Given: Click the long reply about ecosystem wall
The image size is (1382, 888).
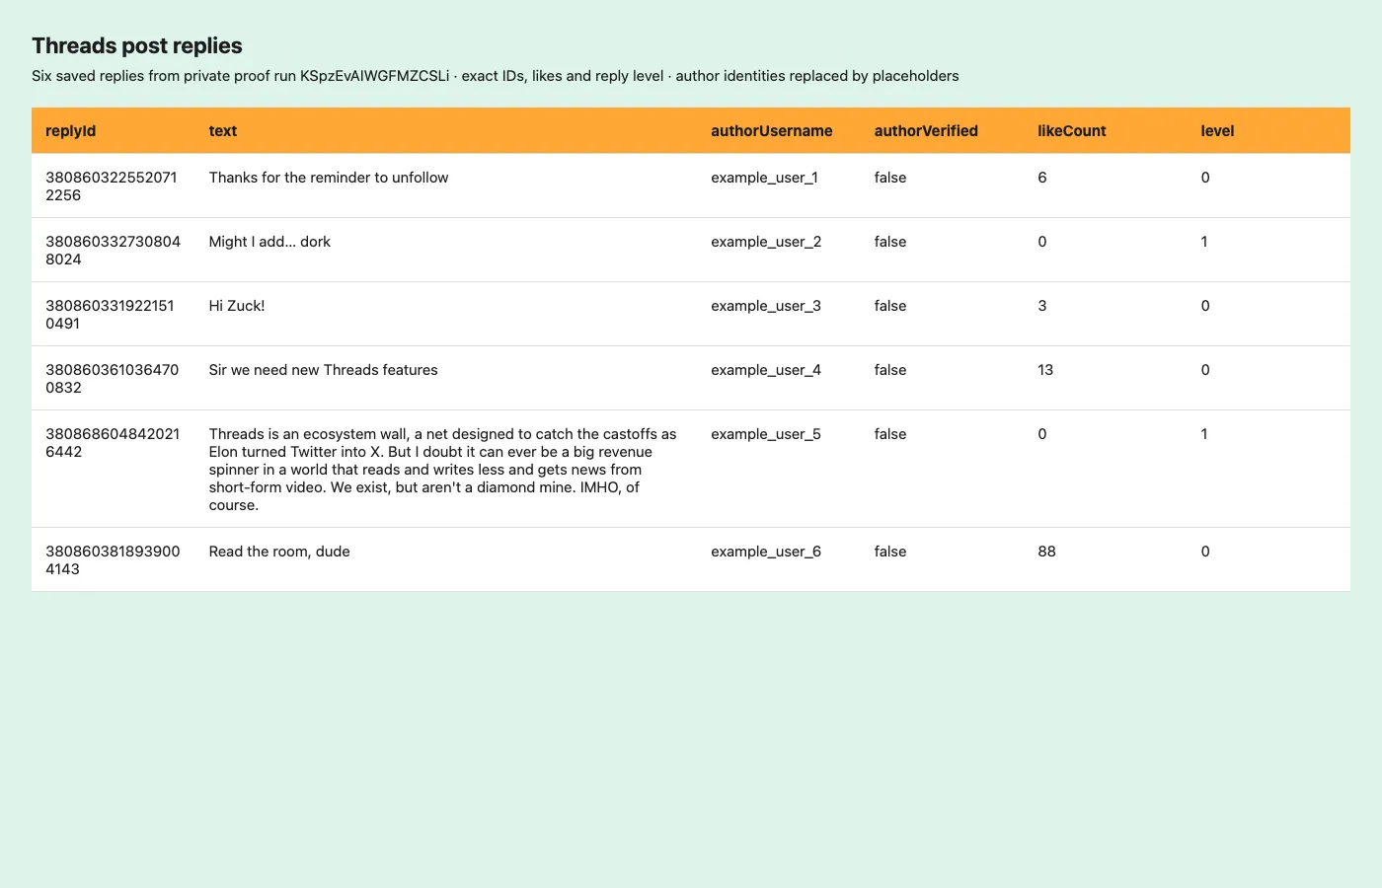Looking at the screenshot, I should click(443, 470).
